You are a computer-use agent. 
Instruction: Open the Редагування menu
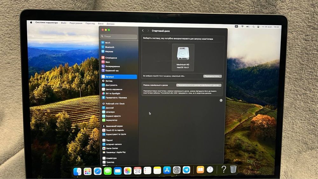76,23
